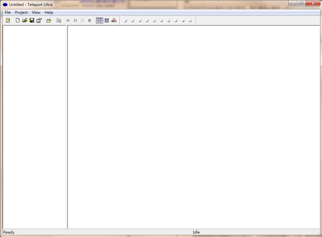Click the NEW starting address icon
This screenshot has width=322, height=237.
point(114,21)
